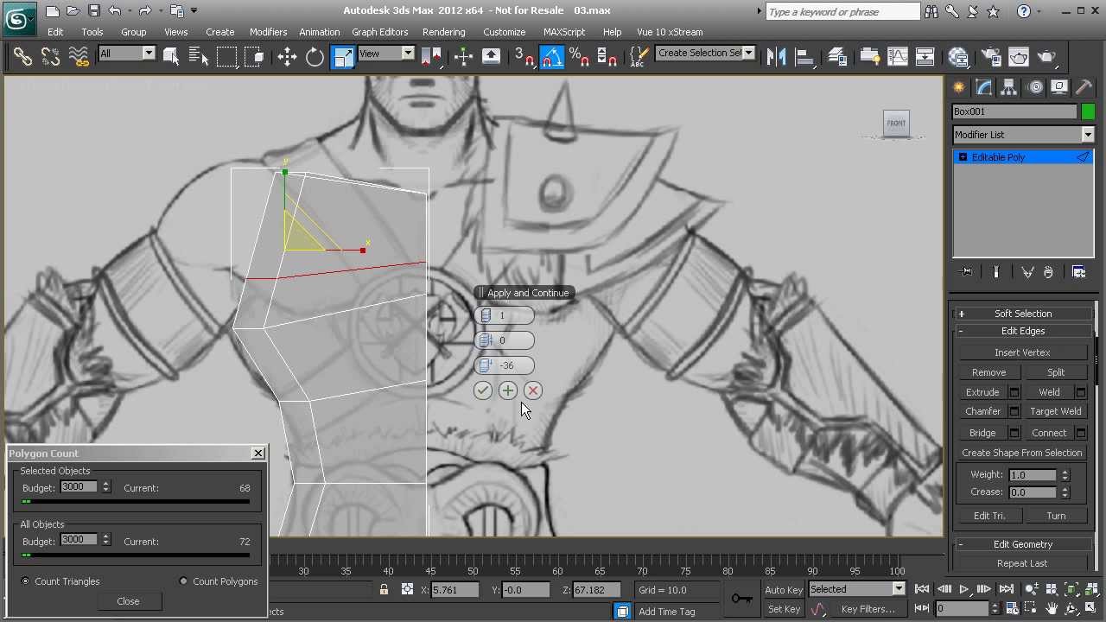Open the Edit menu

tap(55, 32)
